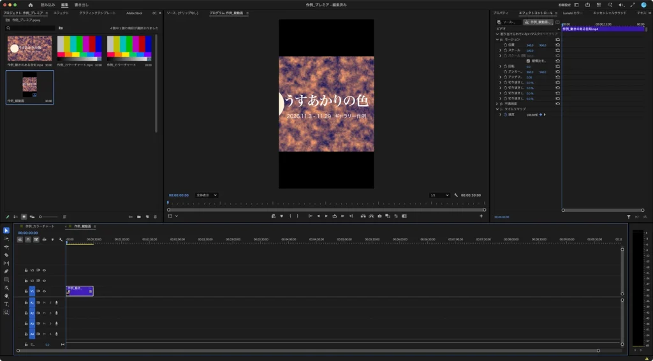Switch to 書き出し workspace tab

coord(82,5)
